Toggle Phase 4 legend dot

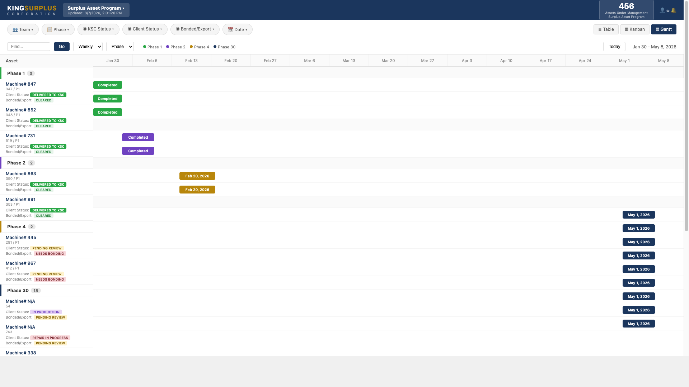click(191, 47)
